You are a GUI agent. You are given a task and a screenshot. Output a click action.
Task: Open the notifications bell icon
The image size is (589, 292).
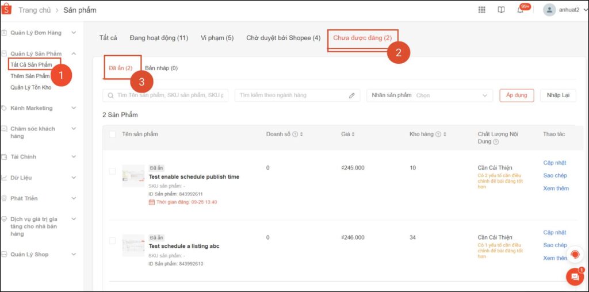[520, 10]
